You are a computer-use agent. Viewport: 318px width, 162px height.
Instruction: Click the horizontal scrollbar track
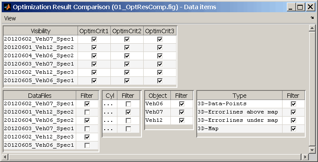(155, 156)
